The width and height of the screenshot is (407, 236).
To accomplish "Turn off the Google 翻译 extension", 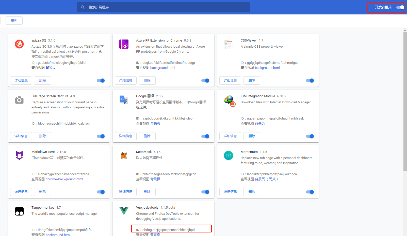I will [205, 136].
